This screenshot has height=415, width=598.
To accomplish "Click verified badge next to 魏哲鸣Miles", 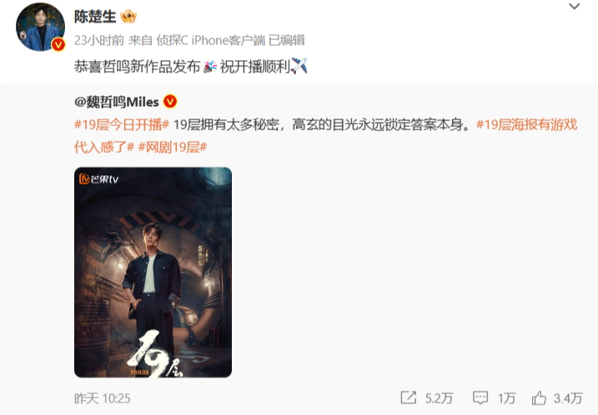I will [x=170, y=102].
